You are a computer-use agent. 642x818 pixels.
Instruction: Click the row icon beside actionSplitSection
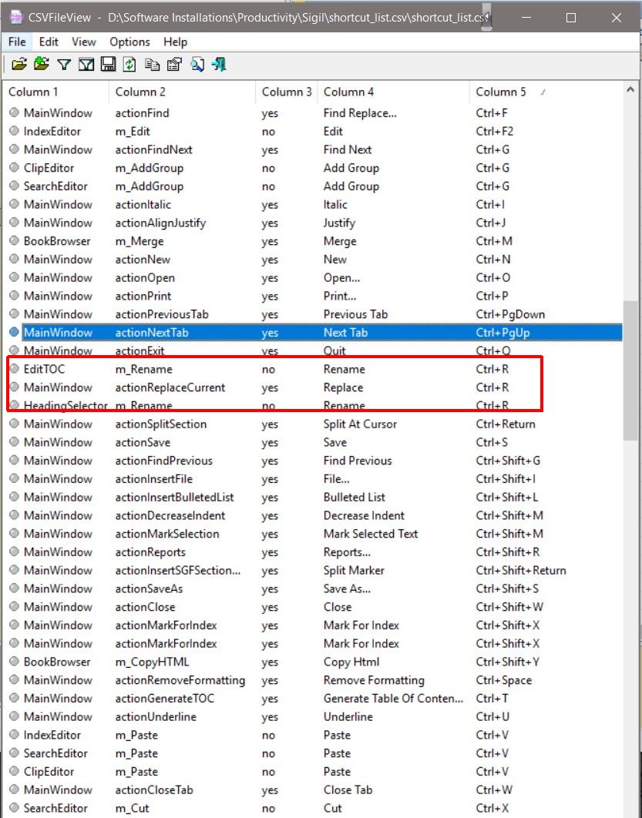14,423
